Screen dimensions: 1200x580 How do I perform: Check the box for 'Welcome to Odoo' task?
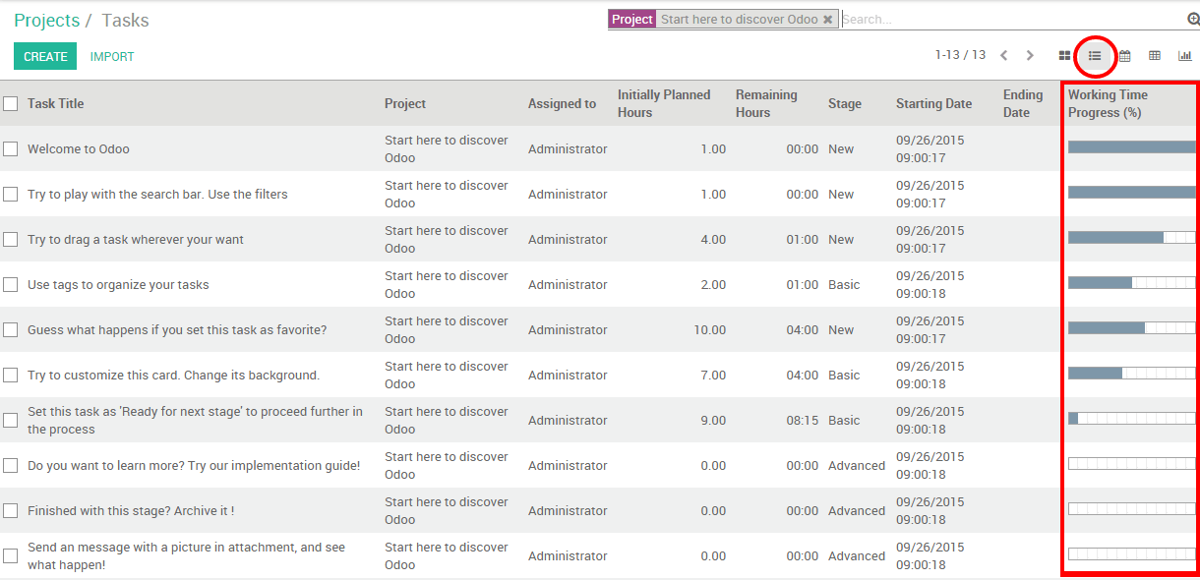tap(12, 148)
